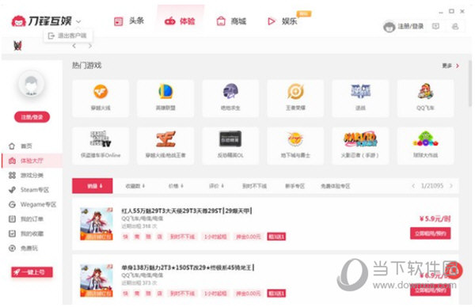This screenshot has height=307, width=475.
Task: Click 更多 link beside 热门游戏
Action: [x=450, y=66]
